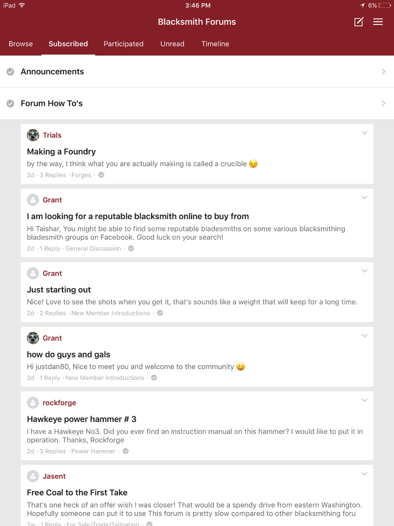The image size is (394, 526).
Task: Select the Browse tab
Action: [21, 44]
